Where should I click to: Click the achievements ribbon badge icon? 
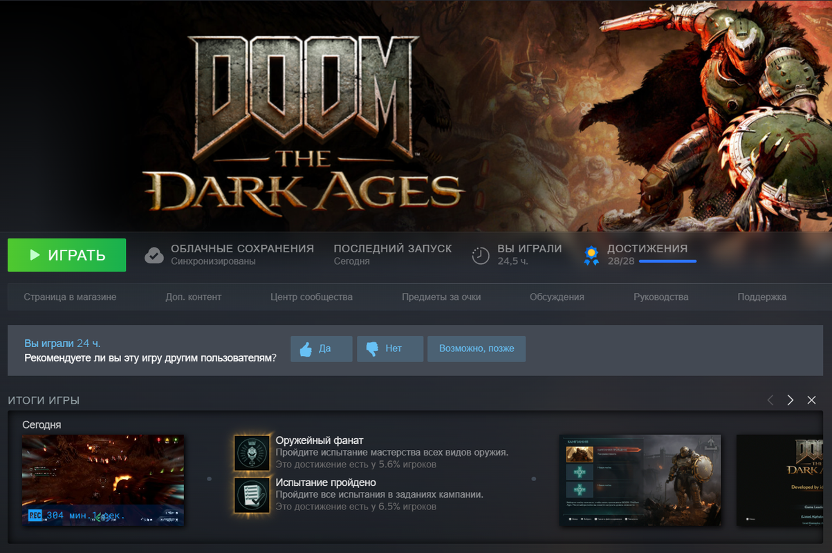pos(591,255)
